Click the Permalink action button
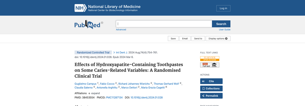305x106 pixels. 211,96
